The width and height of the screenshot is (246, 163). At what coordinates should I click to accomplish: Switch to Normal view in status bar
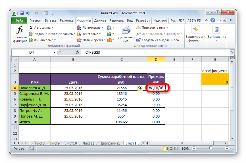point(166,149)
